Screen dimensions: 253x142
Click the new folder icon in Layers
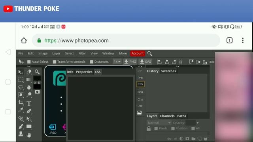pyautogui.click(x=193, y=138)
